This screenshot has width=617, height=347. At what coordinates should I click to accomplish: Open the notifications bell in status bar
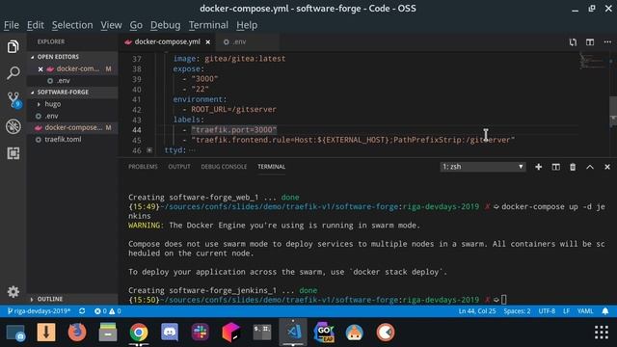pyautogui.click(x=605, y=311)
